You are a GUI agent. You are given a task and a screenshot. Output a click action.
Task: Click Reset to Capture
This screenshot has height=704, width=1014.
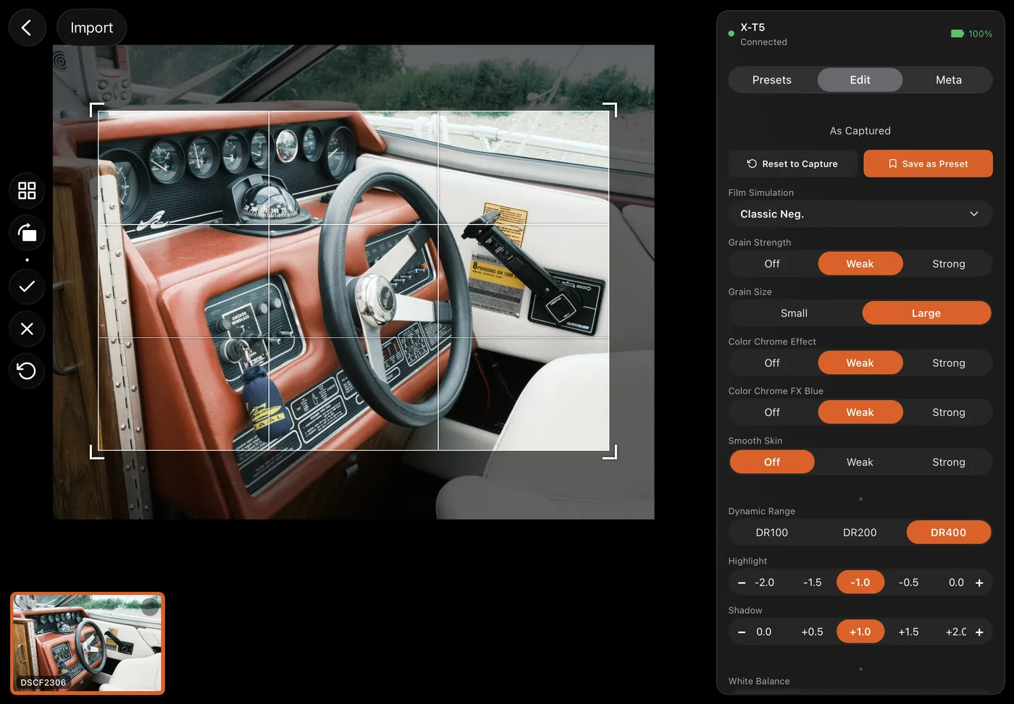[x=792, y=164]
